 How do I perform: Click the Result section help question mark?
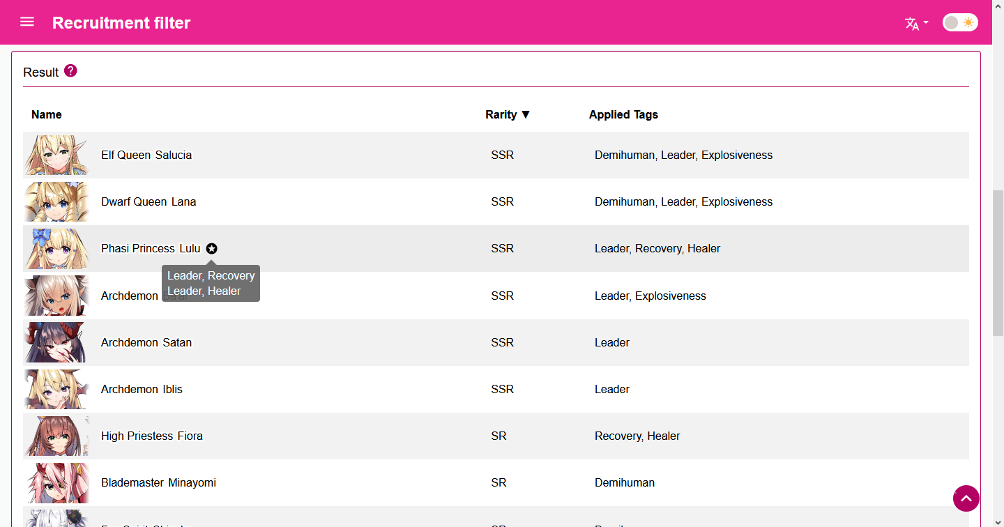70,70
